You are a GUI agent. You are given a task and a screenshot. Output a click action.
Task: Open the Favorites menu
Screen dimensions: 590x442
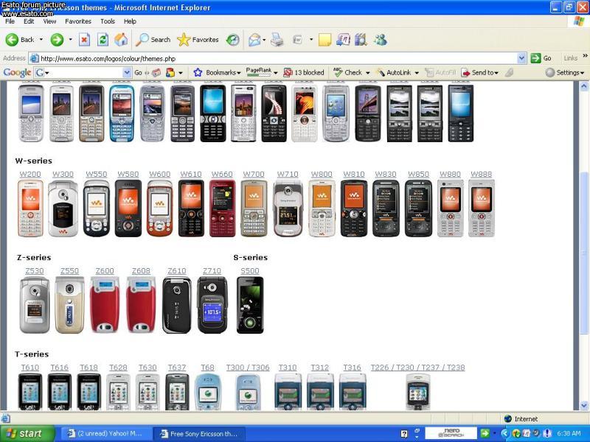pyautogui.click(x=78, y=21)
